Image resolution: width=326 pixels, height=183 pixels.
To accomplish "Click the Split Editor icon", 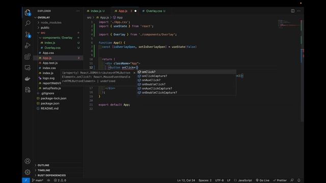I will (x=292, y=11).
